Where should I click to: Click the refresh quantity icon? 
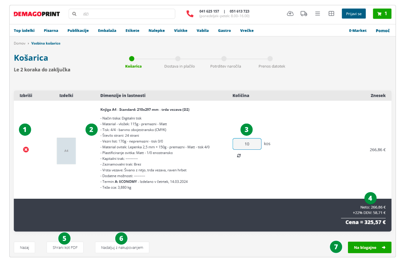coord(239,155)
